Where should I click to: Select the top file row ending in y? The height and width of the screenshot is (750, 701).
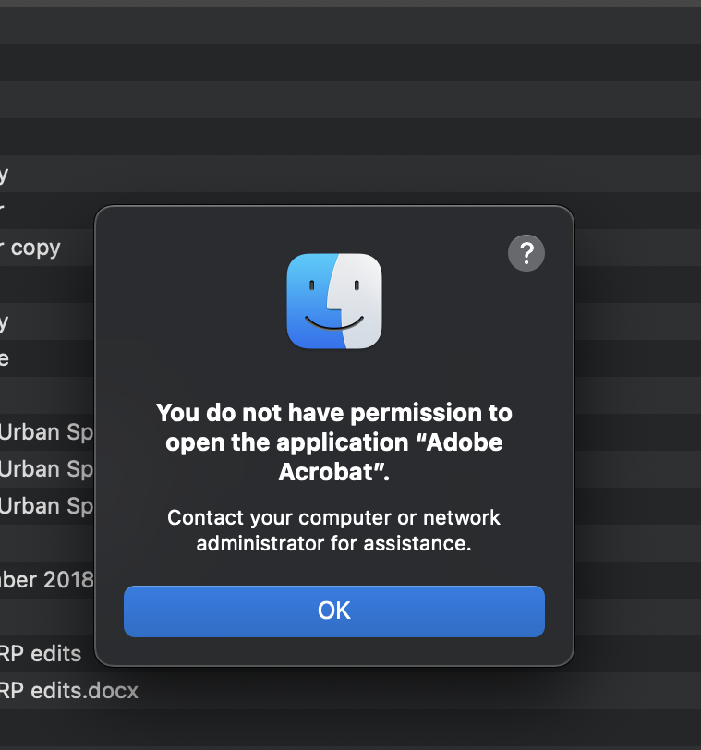(7, 174)
